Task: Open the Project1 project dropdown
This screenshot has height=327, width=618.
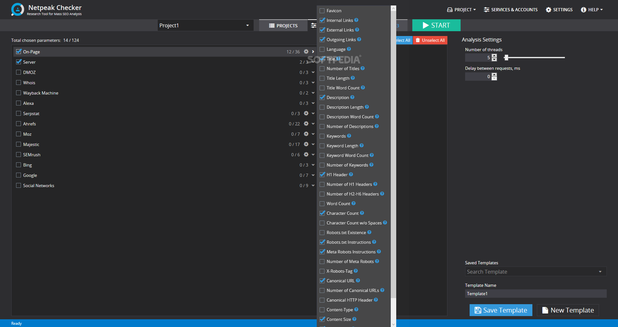Action: tap(205, 25)
